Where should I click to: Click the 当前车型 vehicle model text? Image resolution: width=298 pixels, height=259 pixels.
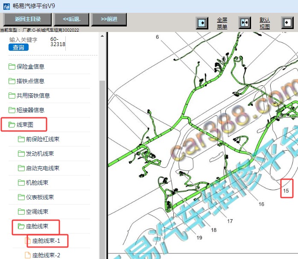[x=39, y=30]
